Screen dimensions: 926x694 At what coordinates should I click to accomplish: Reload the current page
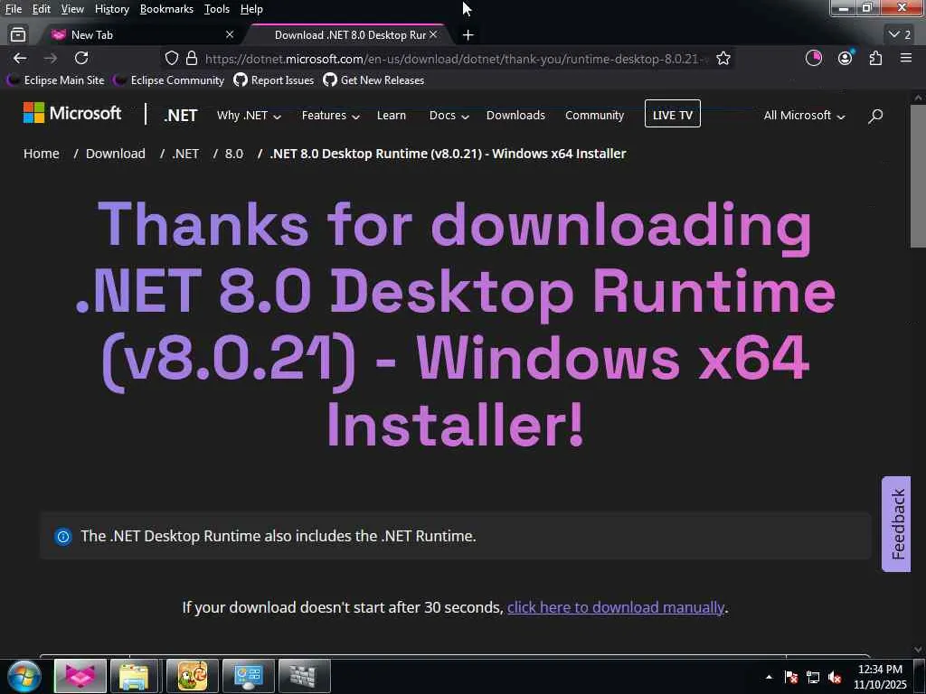click(x=81, y=58)
